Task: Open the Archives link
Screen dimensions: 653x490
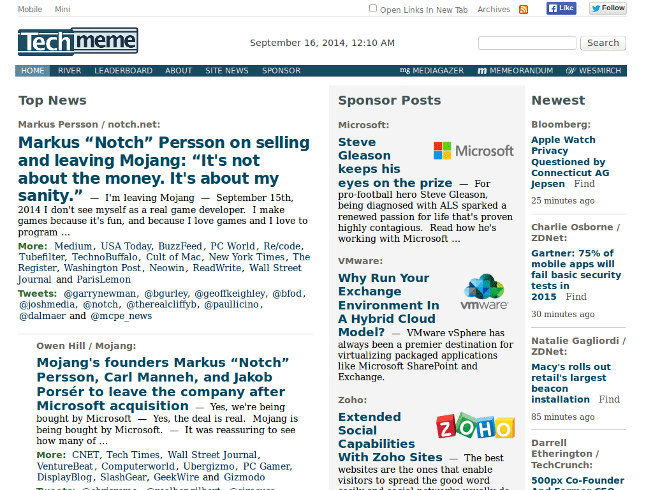Action: point(494,9)
